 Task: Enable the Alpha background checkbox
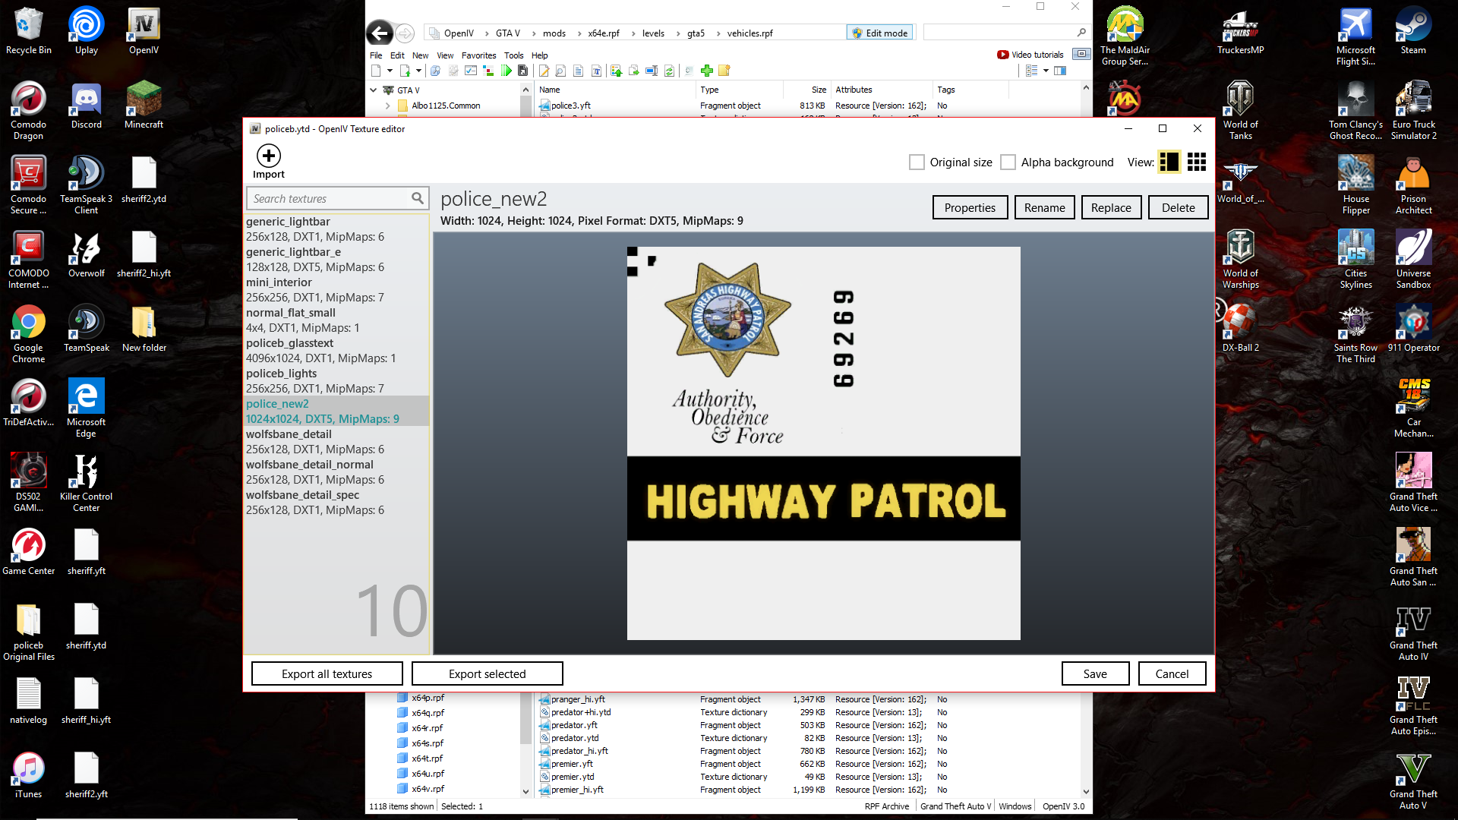1008,162
